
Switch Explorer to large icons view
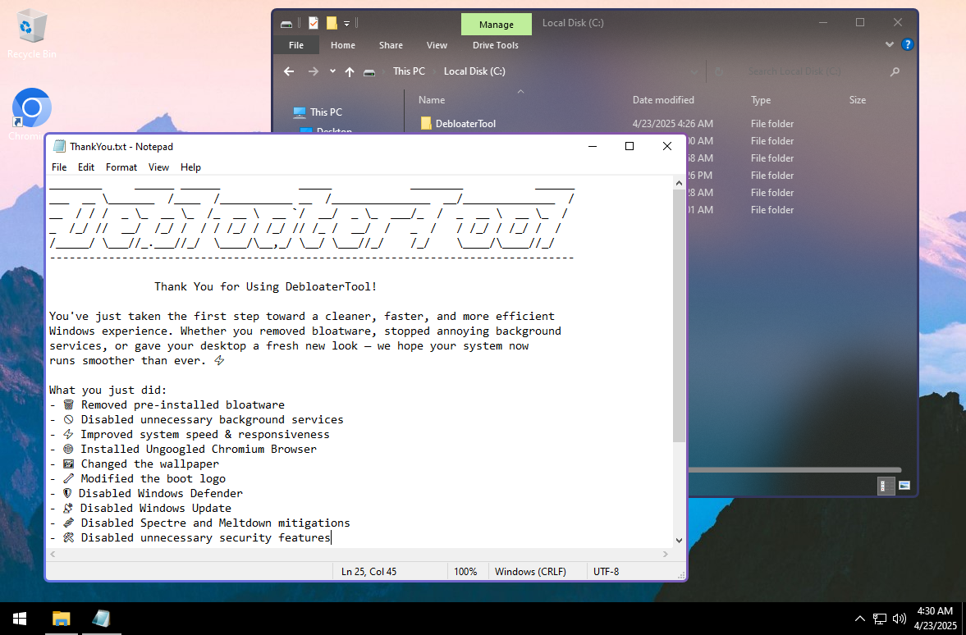(904, 486)
